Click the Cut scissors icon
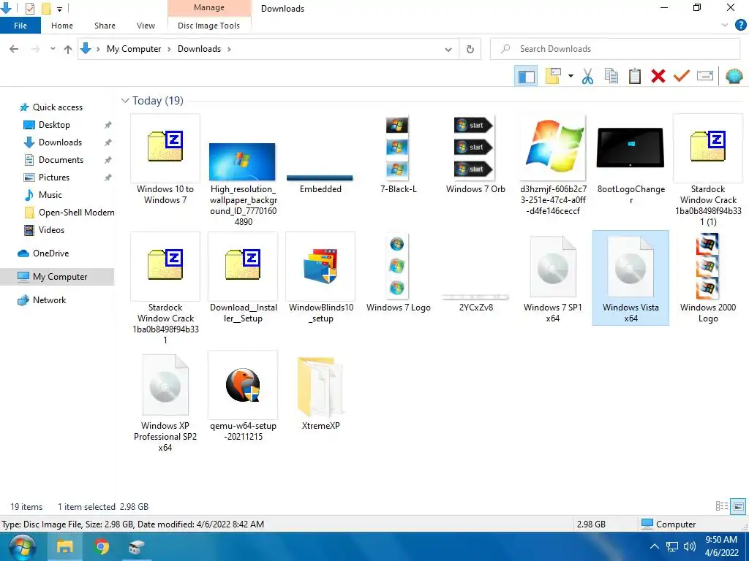The height and width of the screenshot is (561, 749). point(587,76)
